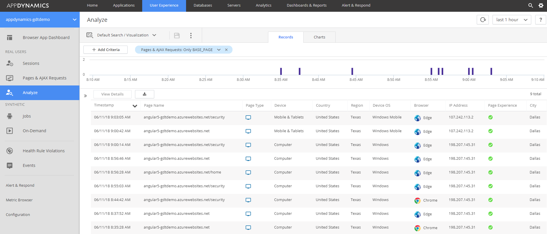The height and width of the screenshot is (234, 547).
Task: Click the saved search magnifier icon
Action: click(x=90, y=35)
